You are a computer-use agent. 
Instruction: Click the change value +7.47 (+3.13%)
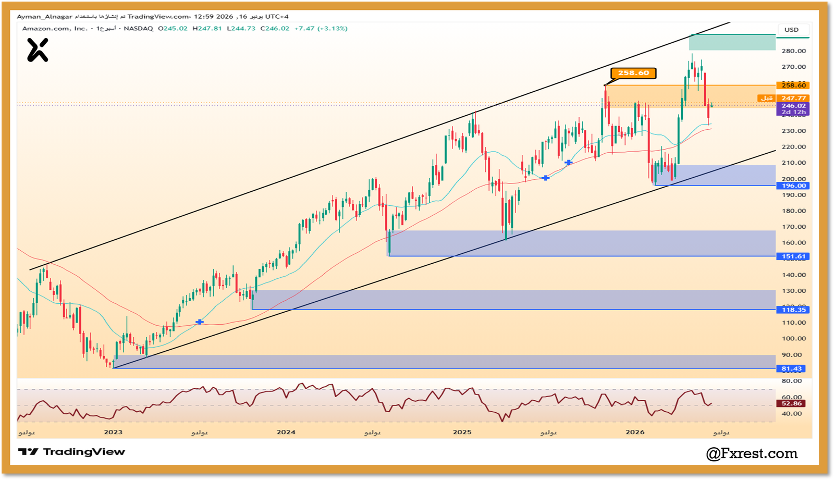click(x=321, y=29)
